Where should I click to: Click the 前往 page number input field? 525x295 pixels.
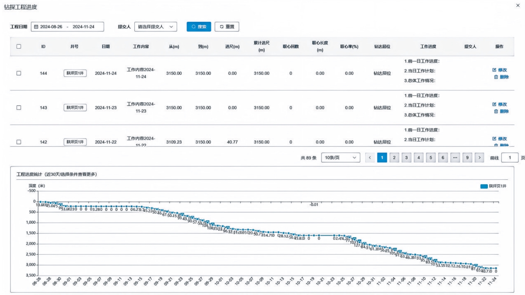(510, 157)
